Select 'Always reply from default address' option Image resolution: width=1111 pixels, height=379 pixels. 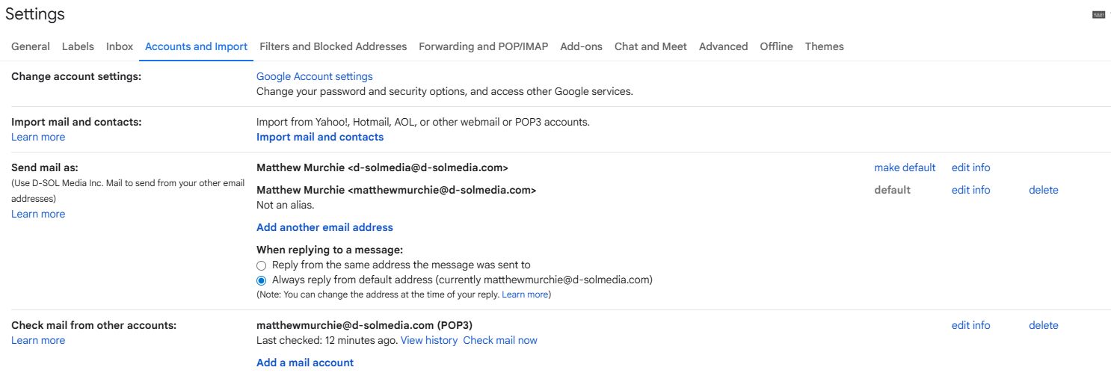pos(261,280)
